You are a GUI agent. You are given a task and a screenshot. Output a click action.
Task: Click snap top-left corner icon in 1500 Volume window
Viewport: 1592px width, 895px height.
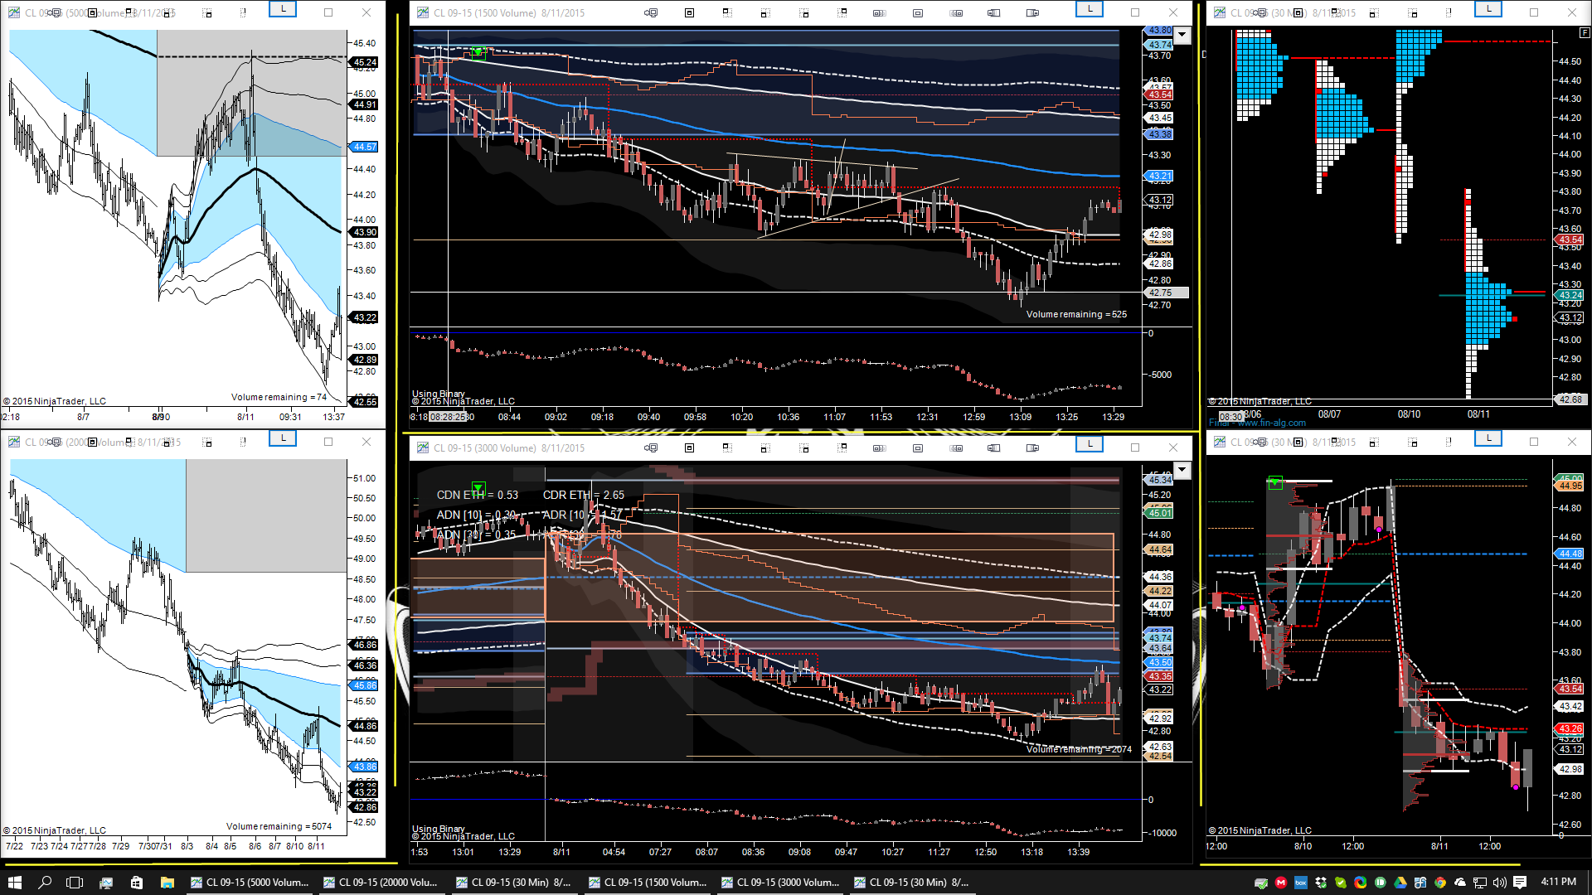coord(726,12)
